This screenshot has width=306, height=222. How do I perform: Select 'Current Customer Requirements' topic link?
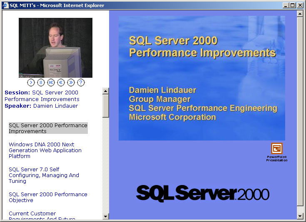[x=32, y=214]
